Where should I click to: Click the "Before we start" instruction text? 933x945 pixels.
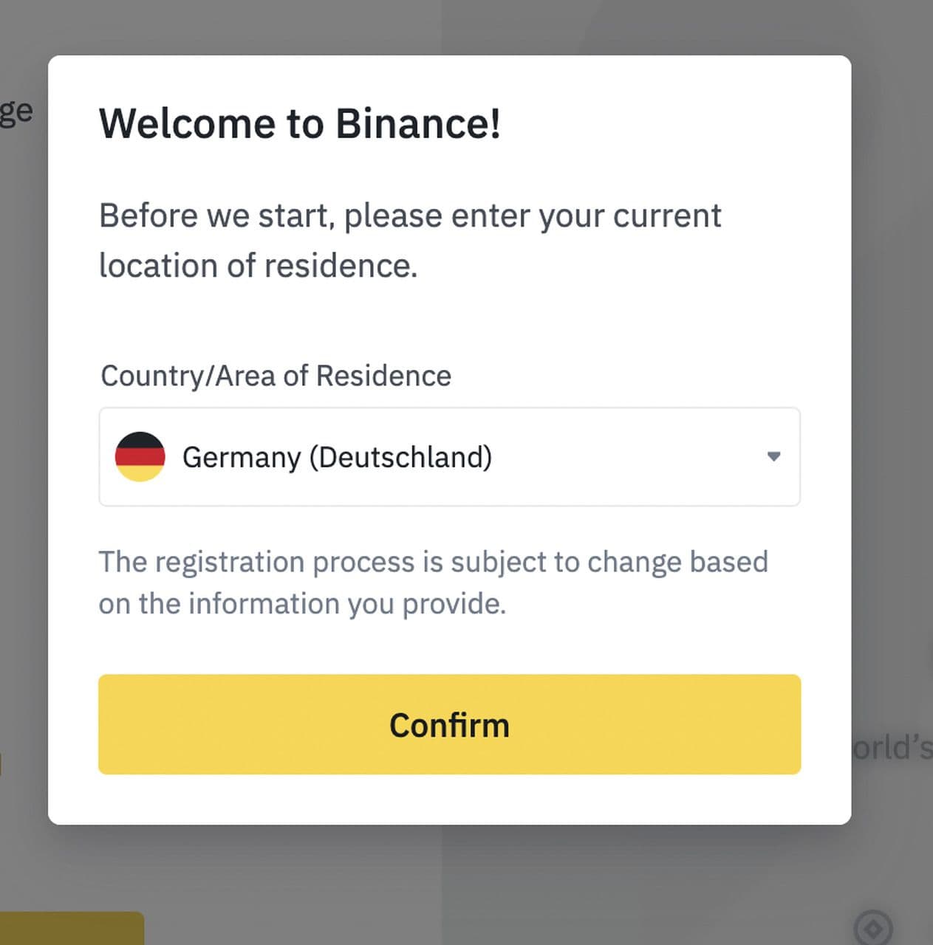tap(410, 216)
